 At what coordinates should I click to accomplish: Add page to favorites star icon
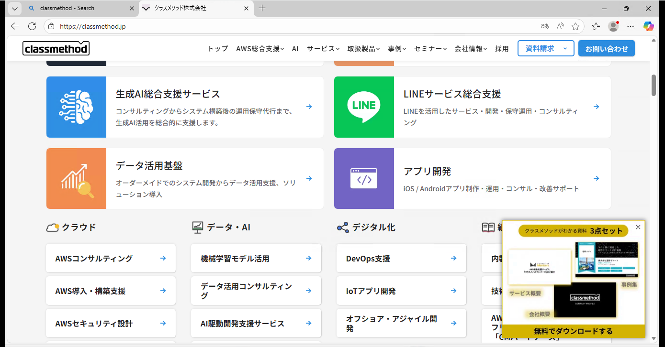[575, 26]
